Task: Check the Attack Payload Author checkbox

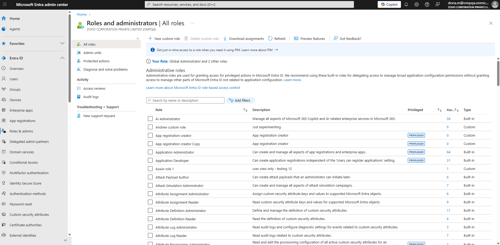Action: coord(150,177)
